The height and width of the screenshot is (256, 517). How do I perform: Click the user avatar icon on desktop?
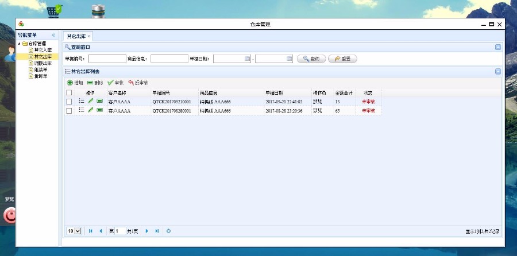(x=10, y=54)
